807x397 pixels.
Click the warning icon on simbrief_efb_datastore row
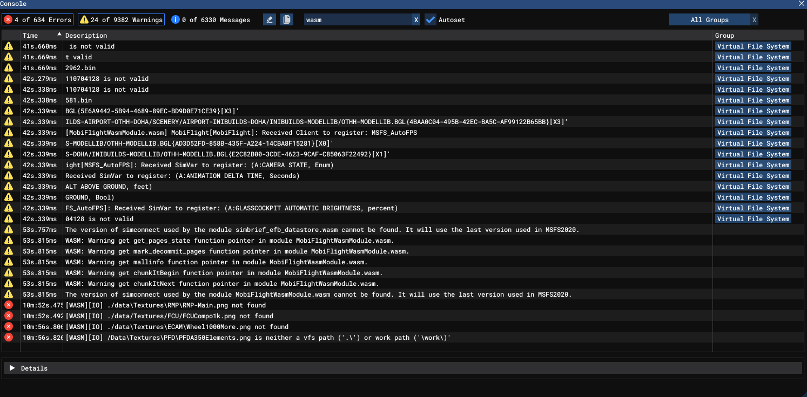coord(9,230)
